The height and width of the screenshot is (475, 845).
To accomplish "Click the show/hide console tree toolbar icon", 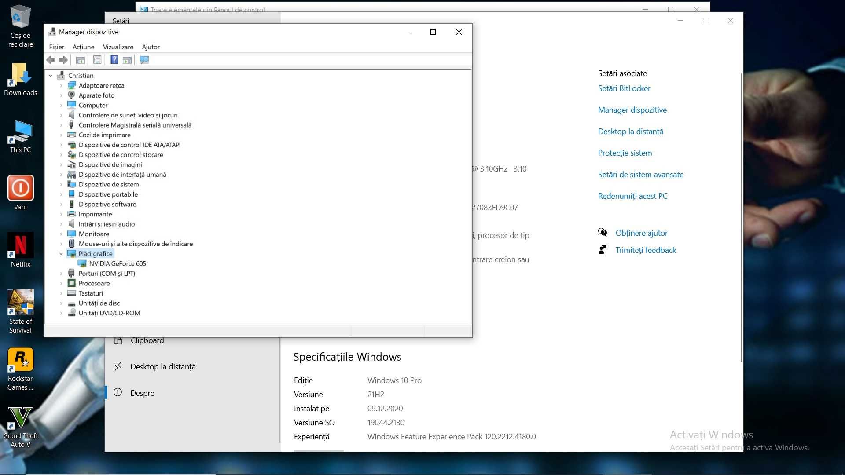I will tap(80, 60).
